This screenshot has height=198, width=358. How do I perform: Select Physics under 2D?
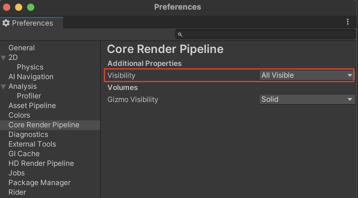[30, 67]
